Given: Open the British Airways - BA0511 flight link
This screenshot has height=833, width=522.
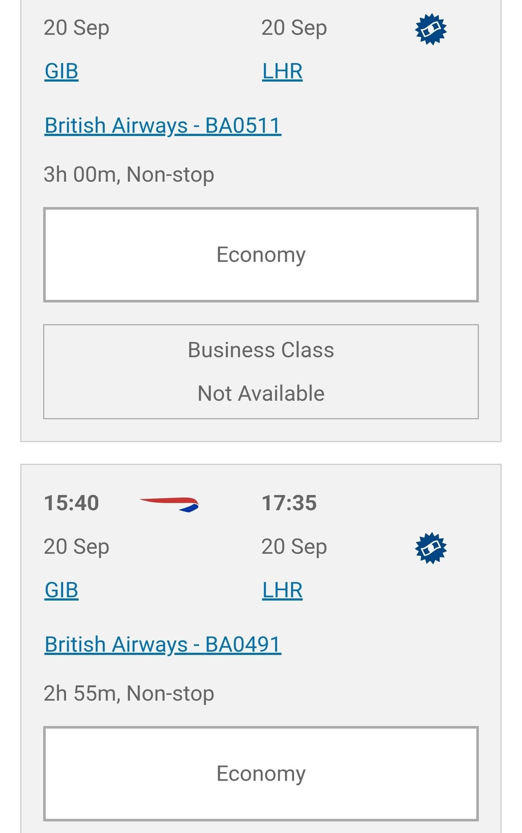Looking at the screenshot, I should pyautogui.click(x=163, y=125).
